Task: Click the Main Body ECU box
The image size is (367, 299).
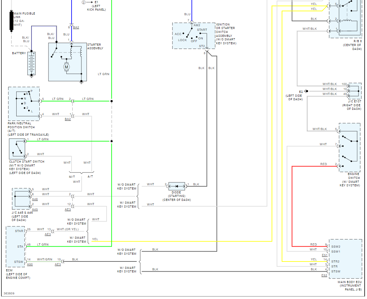Action: tap(345, 259)
